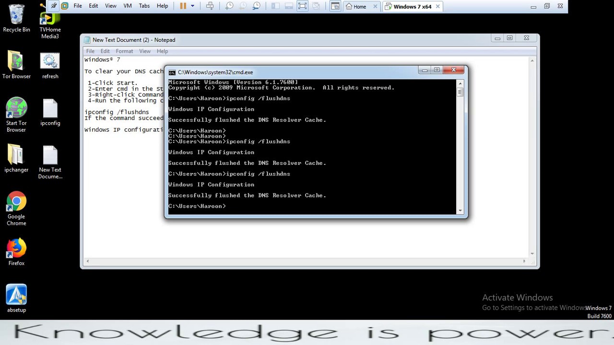The width and height of the screenshot is (614, 345).
Task: Expand the power options dropdown arrow
Action: coord(192,6)
